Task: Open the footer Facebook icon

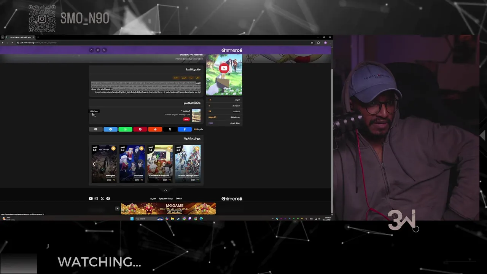Action: click(x=108, y=199)
